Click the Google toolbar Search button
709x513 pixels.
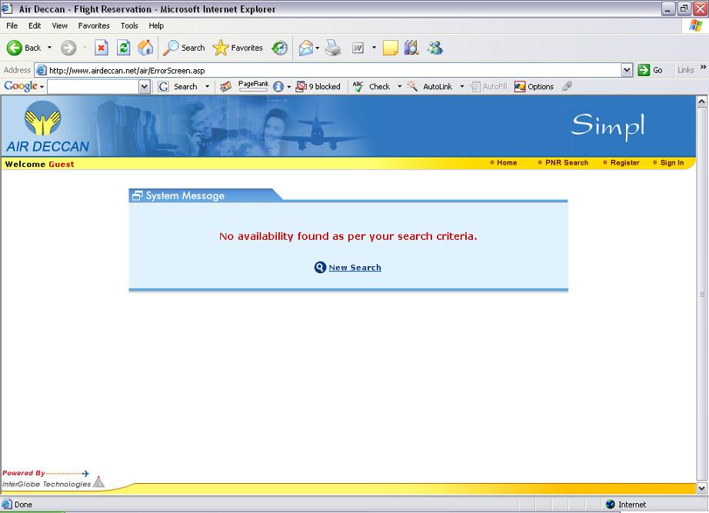[x=178, y=86]
